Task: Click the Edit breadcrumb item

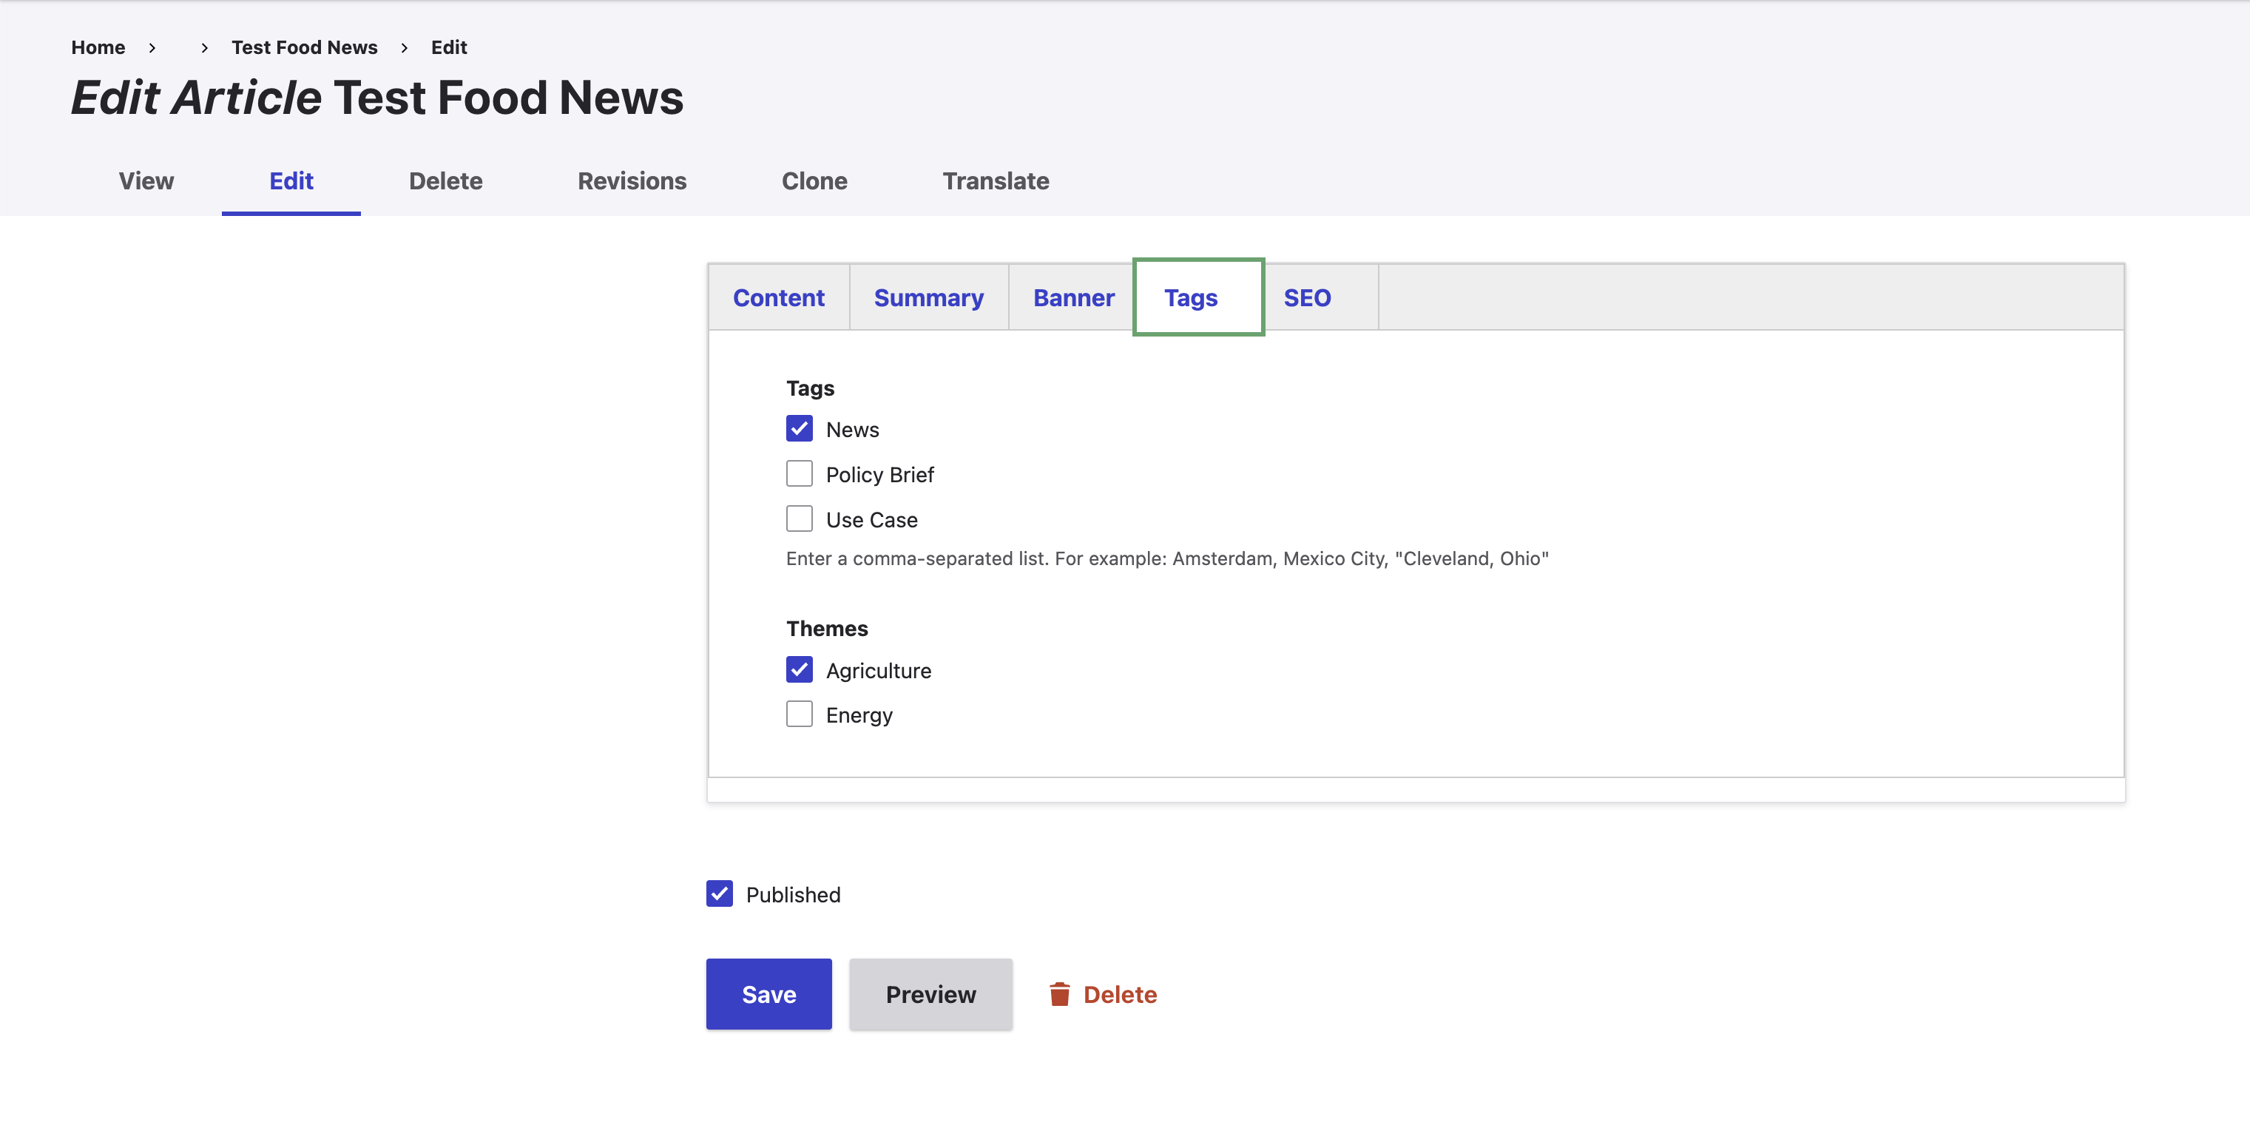Action: tap(449, 47)
